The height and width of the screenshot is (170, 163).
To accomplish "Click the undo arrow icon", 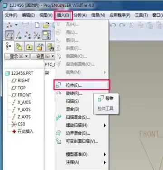I will [x=113, y=25].
